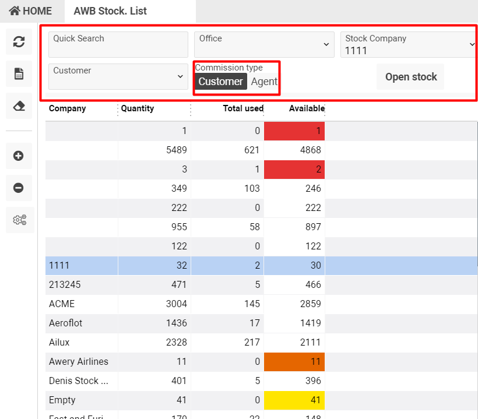The height and width of the screenshot is (419, 478).
Task: Open settings via the gears icon
Action: pyautogui.click(x=19, y=220)
